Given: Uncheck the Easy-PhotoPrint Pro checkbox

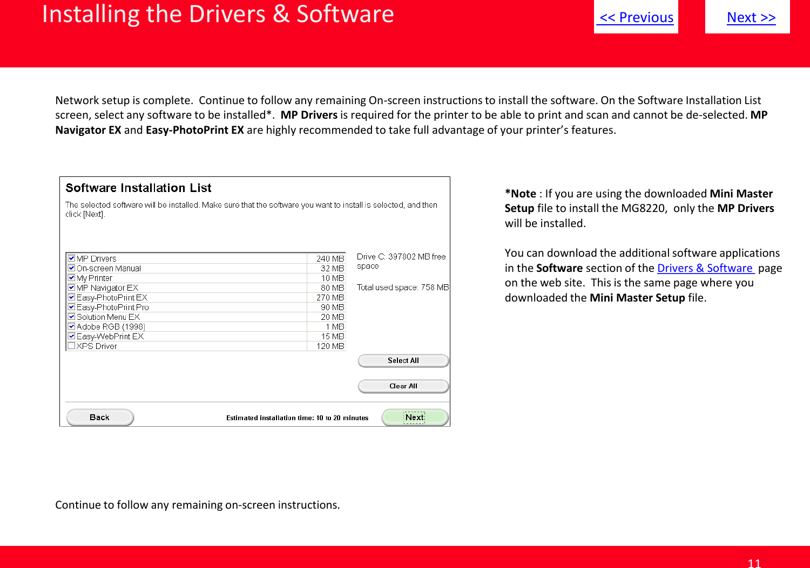Looking at the screenshot, I should 71,307.
